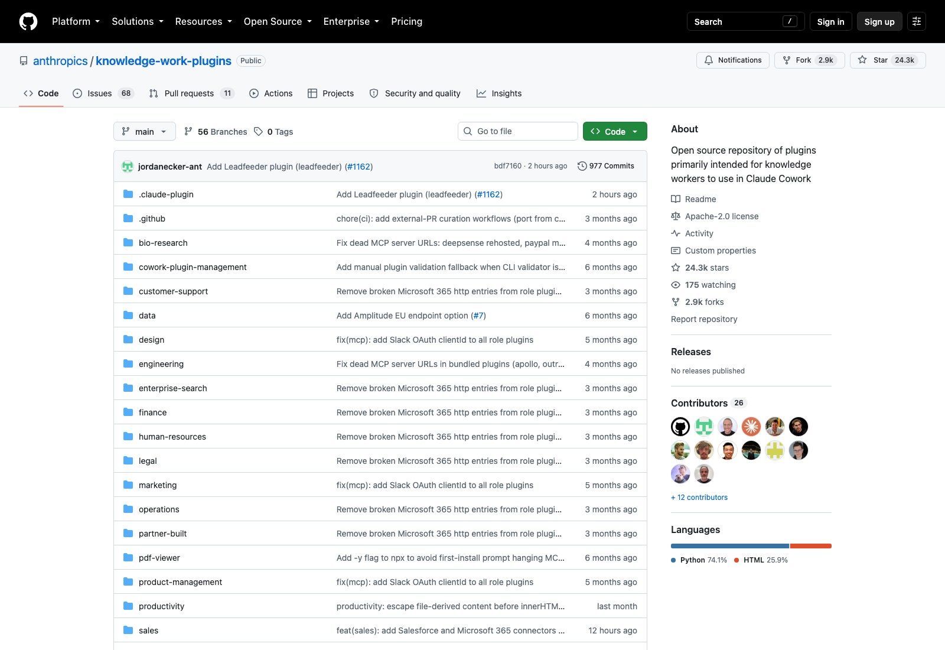Click the folder icon for engineering
The height and width of the screenshot is (650, 945).
pos(128,363)
